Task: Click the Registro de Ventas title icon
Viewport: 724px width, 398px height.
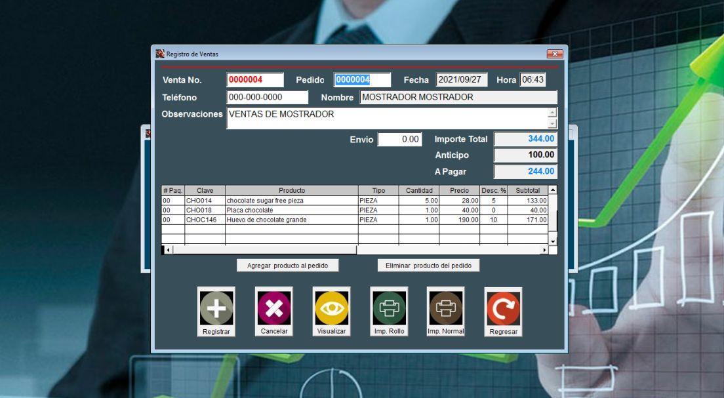Action: point(160,54)
